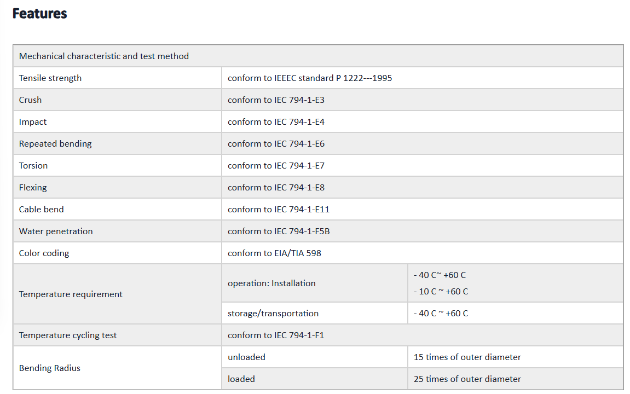Click the Repeated bending cell
Image resolution: width=630 pixels, height=394 pixels.
pyautogui.click(x=117, y=143)
